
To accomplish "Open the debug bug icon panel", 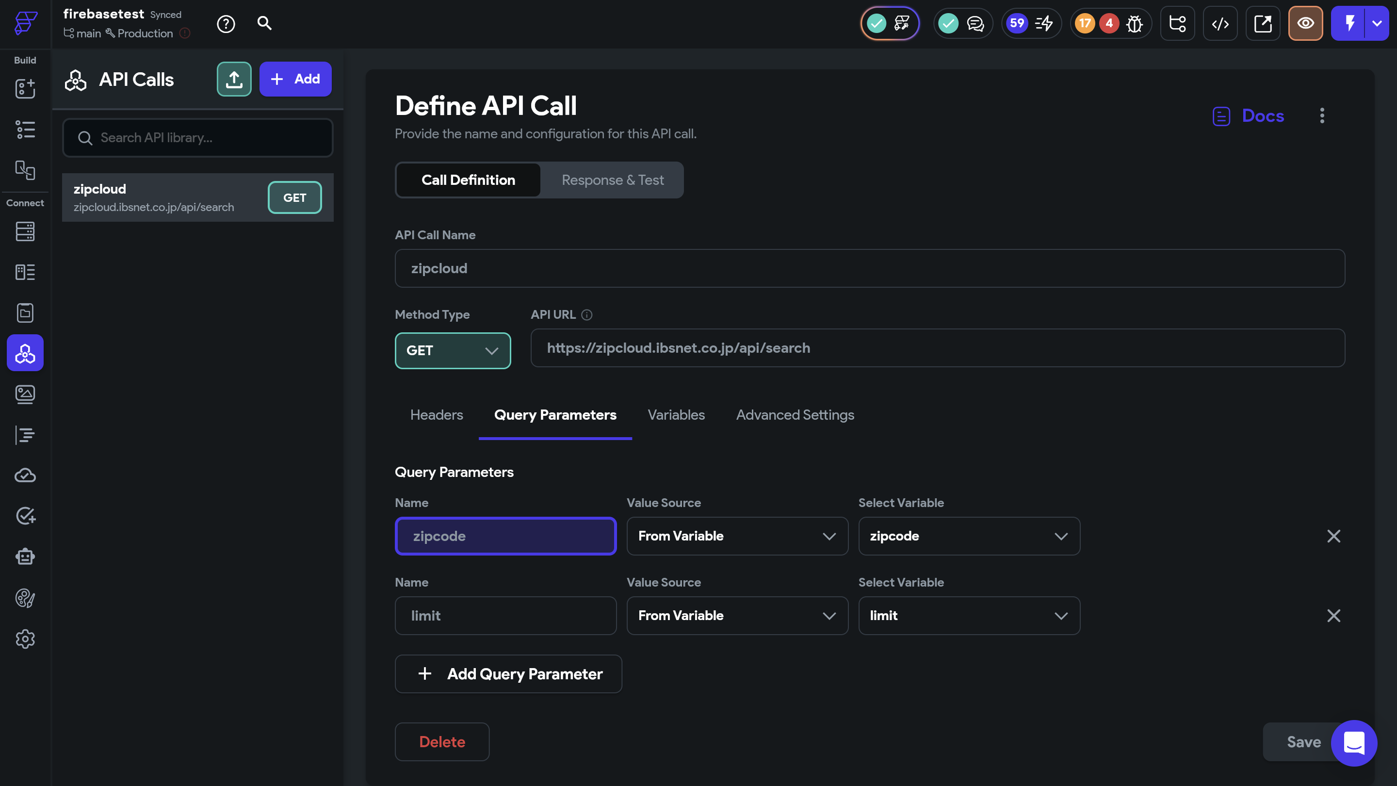I will coord(1134,24).
